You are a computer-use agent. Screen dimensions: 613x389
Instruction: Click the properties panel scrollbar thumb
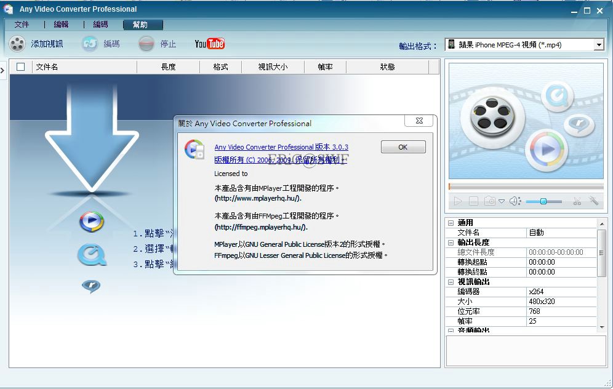(602, 253)
